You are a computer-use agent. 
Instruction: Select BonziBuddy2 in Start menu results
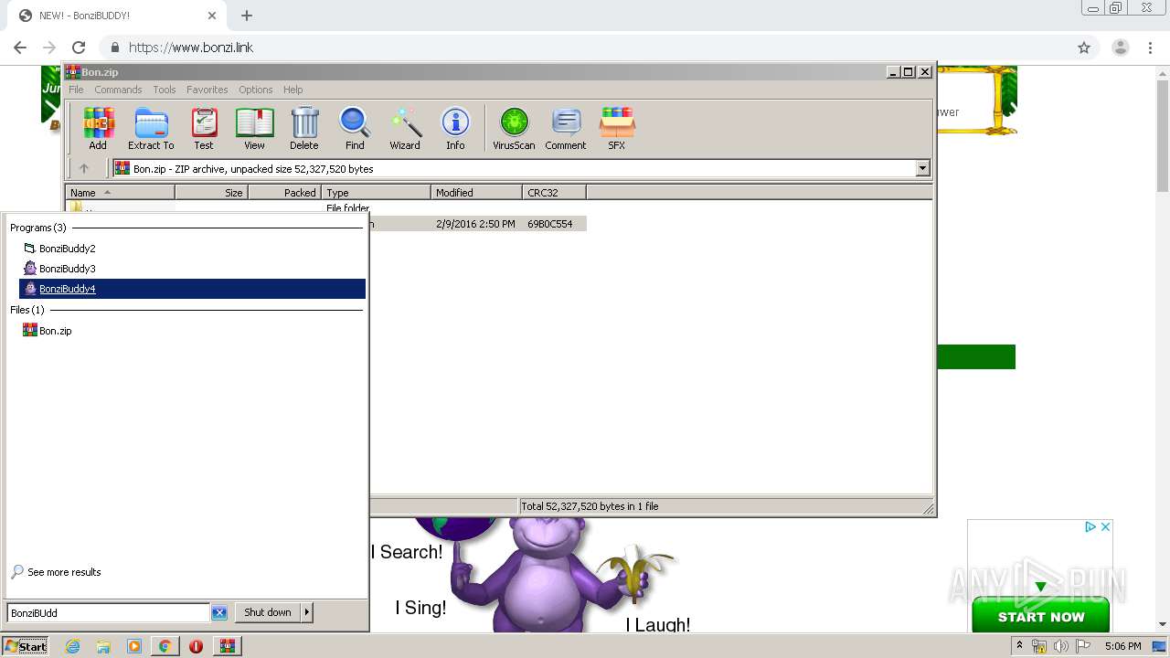(x=192, y=249)
